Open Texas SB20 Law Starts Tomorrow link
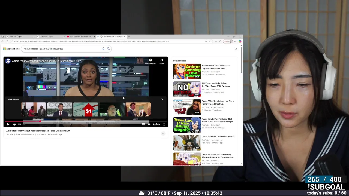This screenshot has width=349, height=196. click(x=218, y=102)
